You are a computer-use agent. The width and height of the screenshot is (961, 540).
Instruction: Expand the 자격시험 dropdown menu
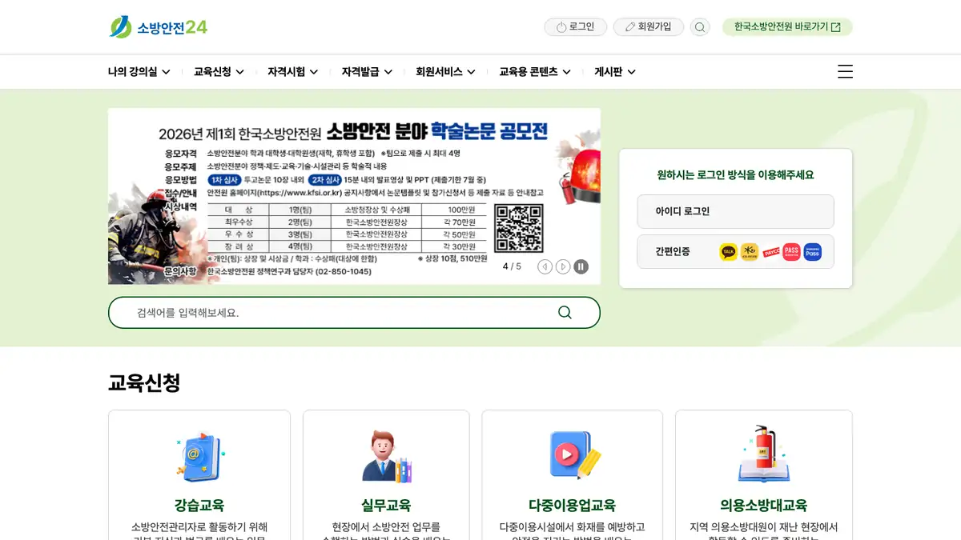click(x=292, y=72)
